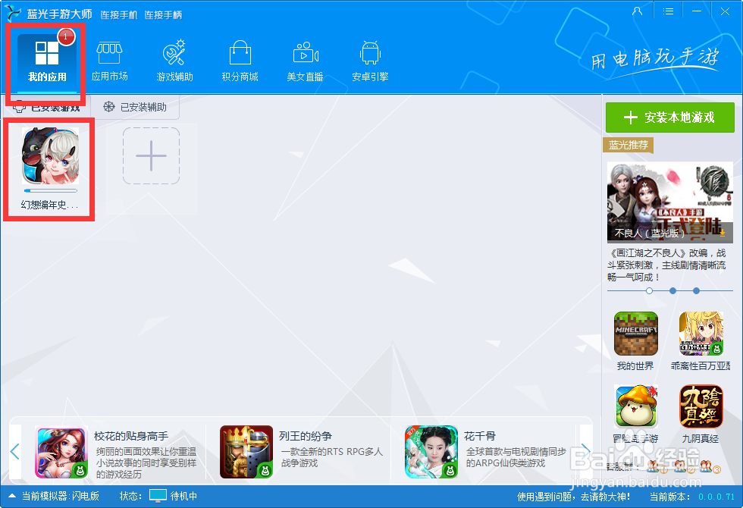The width and height of the screenshot is (743, 508).
Task: Click the monitor status icon
Action: pos(158,496)
